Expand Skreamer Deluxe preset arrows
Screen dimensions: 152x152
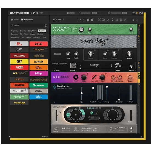[x=54, y=33]
